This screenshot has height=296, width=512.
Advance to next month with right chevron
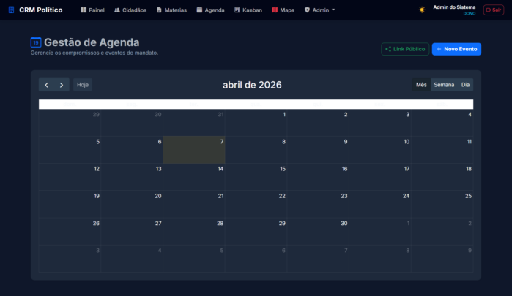62,85
